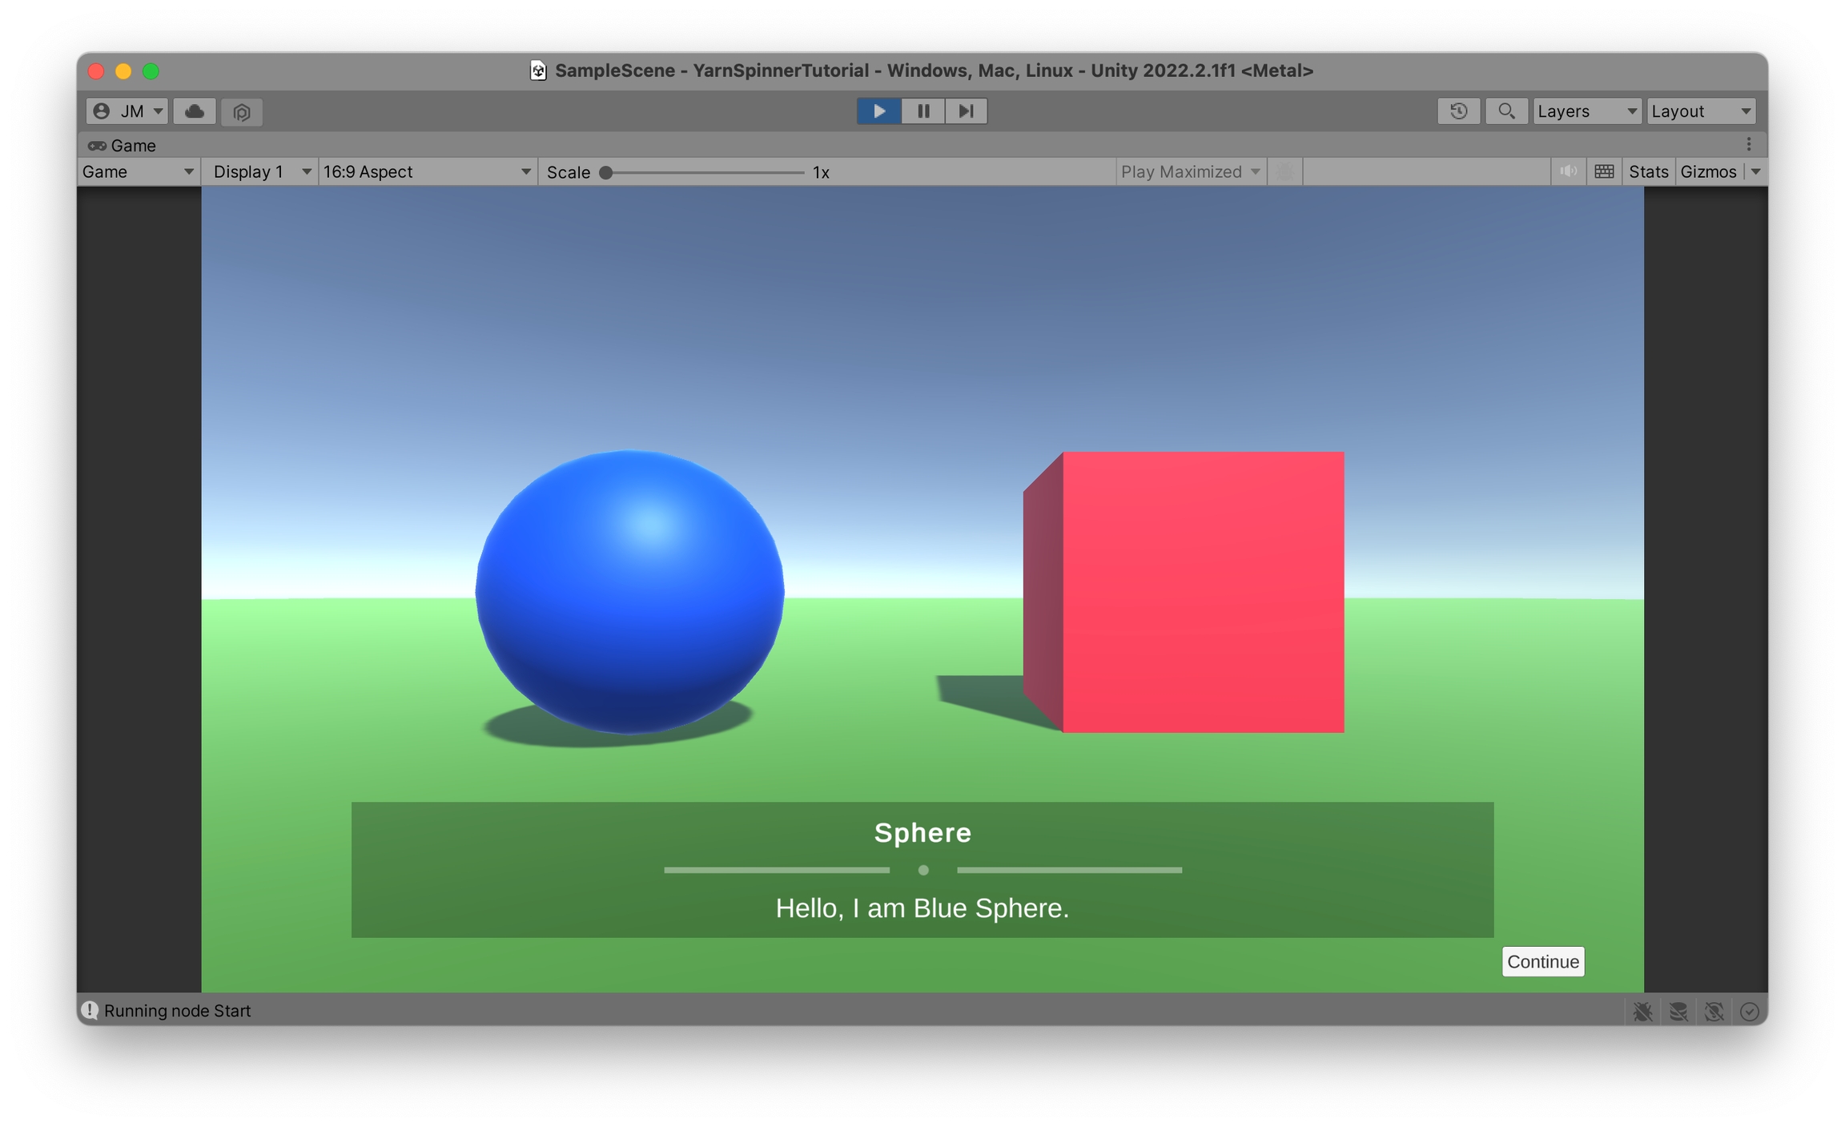Open Unity Cloud services icon
This screenshot has width=1845, height=1127.
[195, 111]
